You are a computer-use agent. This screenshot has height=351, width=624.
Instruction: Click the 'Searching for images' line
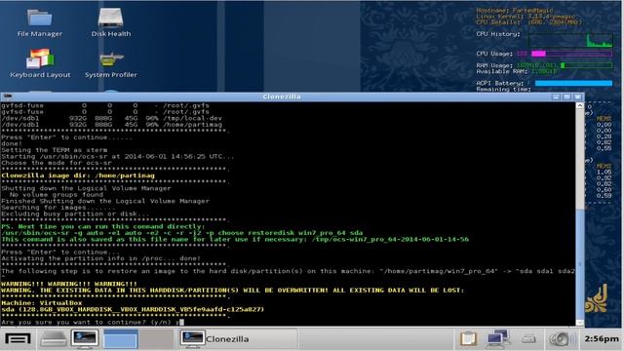[58, 208]
